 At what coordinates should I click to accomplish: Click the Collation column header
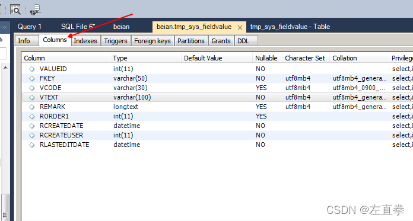(359, 58)
